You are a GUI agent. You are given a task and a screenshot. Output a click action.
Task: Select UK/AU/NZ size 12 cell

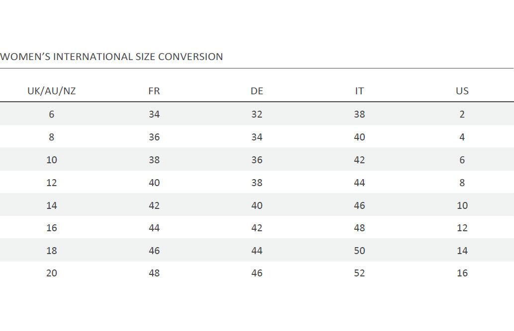[52, 183]
